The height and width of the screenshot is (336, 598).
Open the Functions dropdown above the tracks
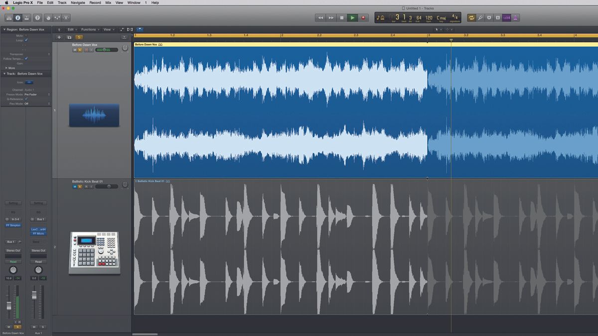pos(89,29)
